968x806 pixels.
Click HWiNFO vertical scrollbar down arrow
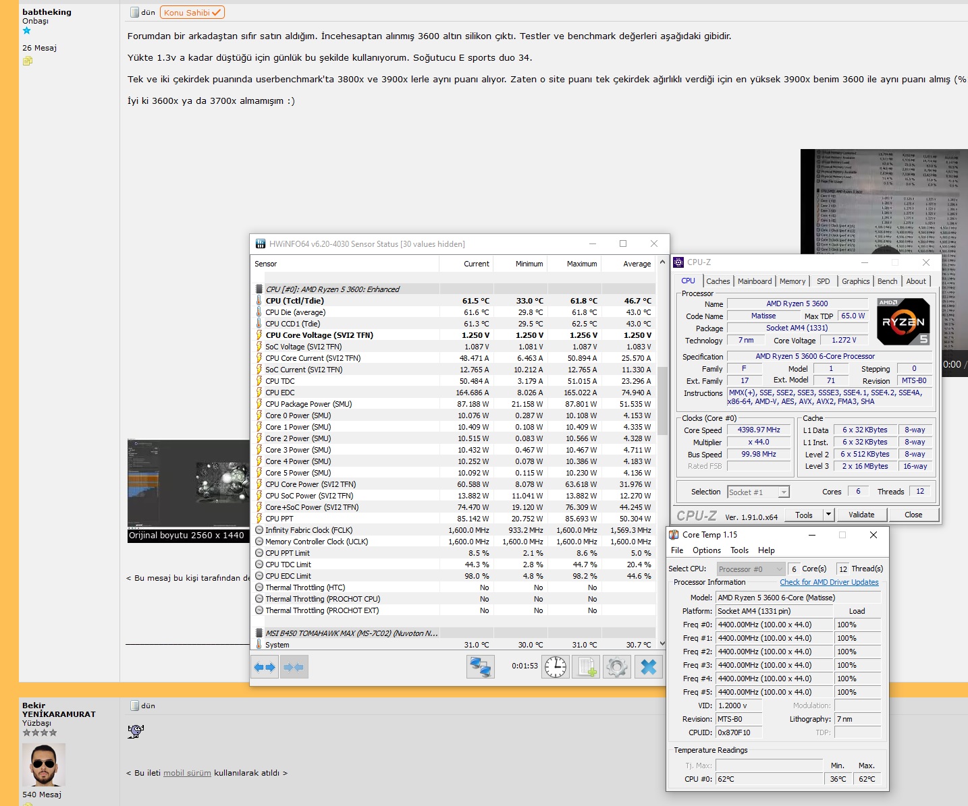662,644
